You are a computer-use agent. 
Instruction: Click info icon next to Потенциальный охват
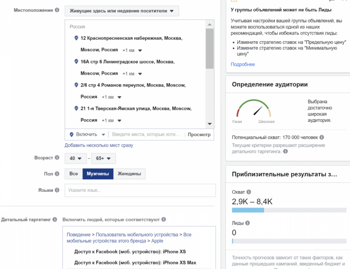[322, 138]
